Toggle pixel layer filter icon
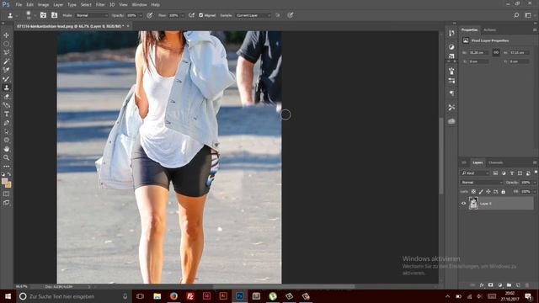The image size is (539, 303). pyautogui.click(x=495, y=173)
